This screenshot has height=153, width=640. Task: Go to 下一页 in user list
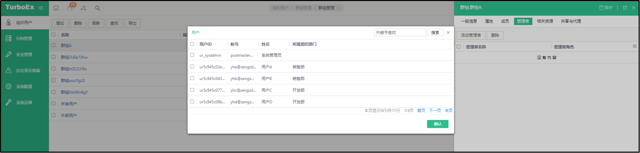pyautogui.click(x=435, y=111)
